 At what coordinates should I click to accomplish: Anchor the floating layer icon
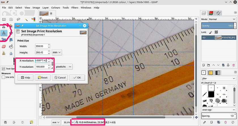[x=228, y=65]
